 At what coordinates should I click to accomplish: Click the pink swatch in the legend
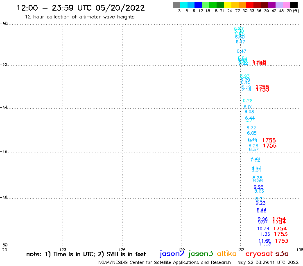[287, 5]
